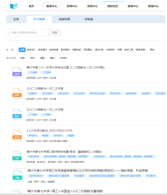
Task: Expand the 模式 filter dropdown
Action: tap(53, 58)
